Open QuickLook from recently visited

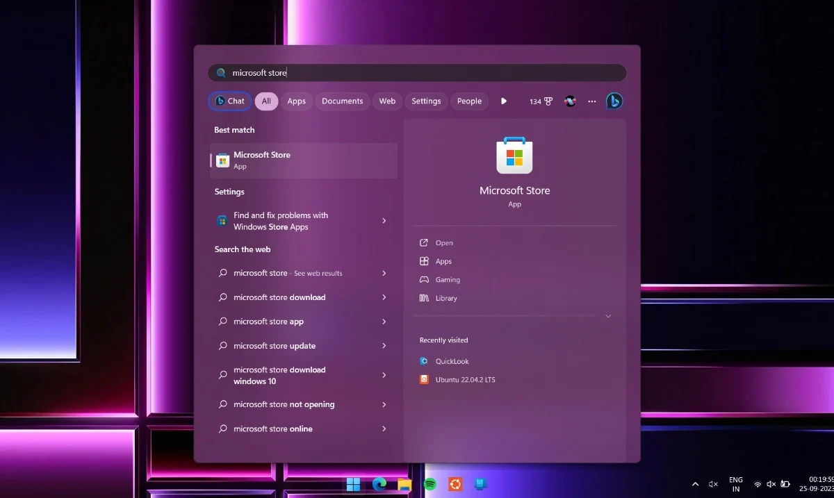tap(452, 361)
